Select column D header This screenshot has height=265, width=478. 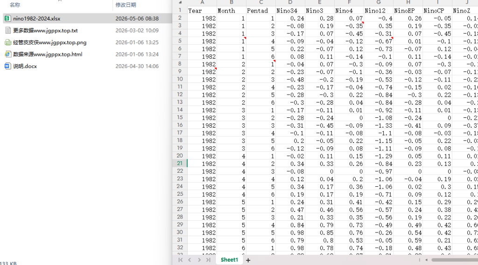[290, 2]
